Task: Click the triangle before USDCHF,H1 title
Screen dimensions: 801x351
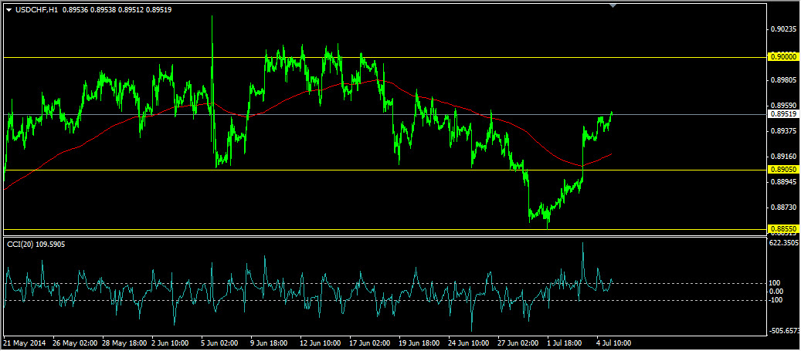Action: (8, 8)
